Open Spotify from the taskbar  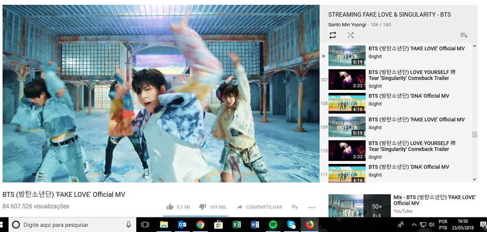(x=273, y=225)
